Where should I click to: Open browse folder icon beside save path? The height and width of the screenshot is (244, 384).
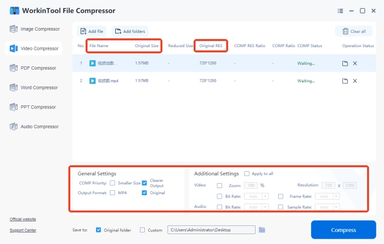click(262, 230)
